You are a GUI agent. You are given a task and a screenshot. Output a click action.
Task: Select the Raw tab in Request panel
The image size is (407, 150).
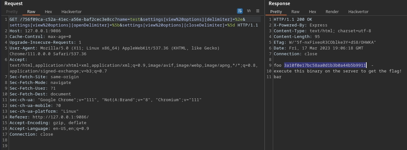coord(31,11)
